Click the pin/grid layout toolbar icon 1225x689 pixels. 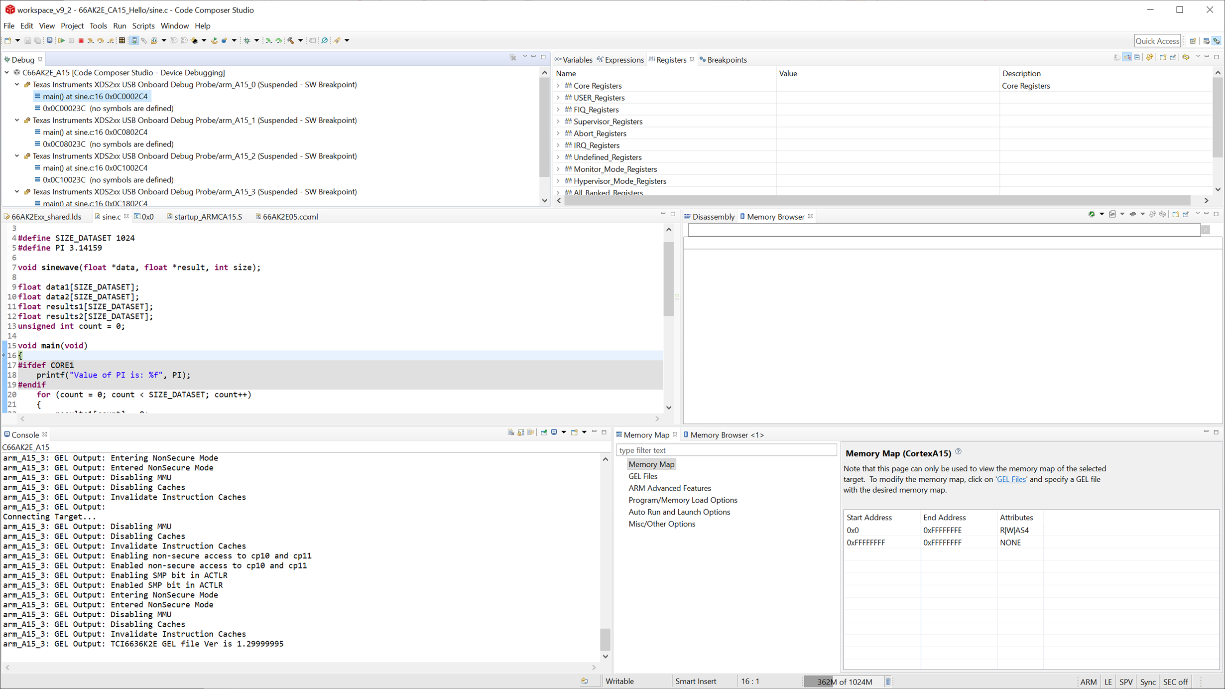[x=122, y=40]
